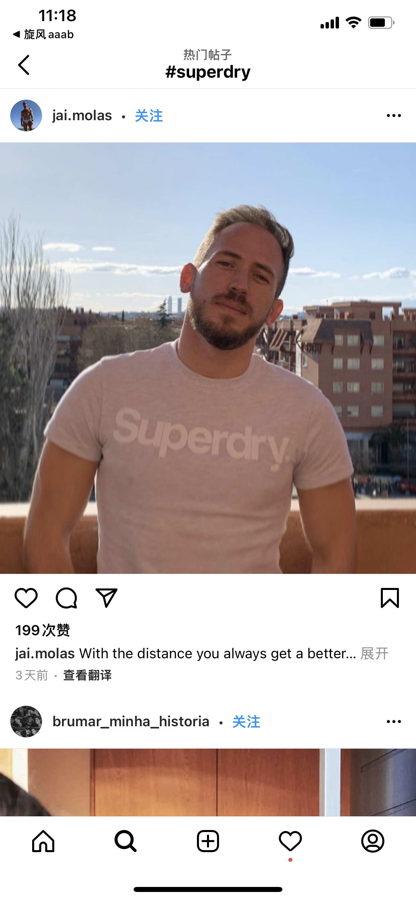
Task: Open more options for the jai.molas post
Action: click(394, 116)
